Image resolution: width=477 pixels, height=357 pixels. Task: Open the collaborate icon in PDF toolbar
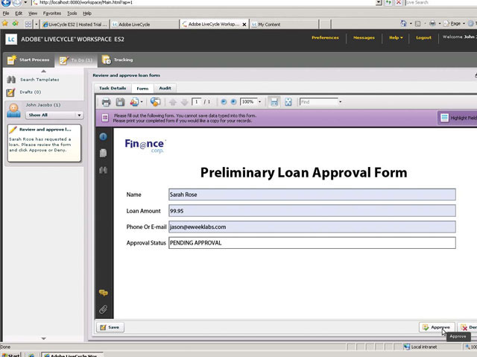(155, 102)
